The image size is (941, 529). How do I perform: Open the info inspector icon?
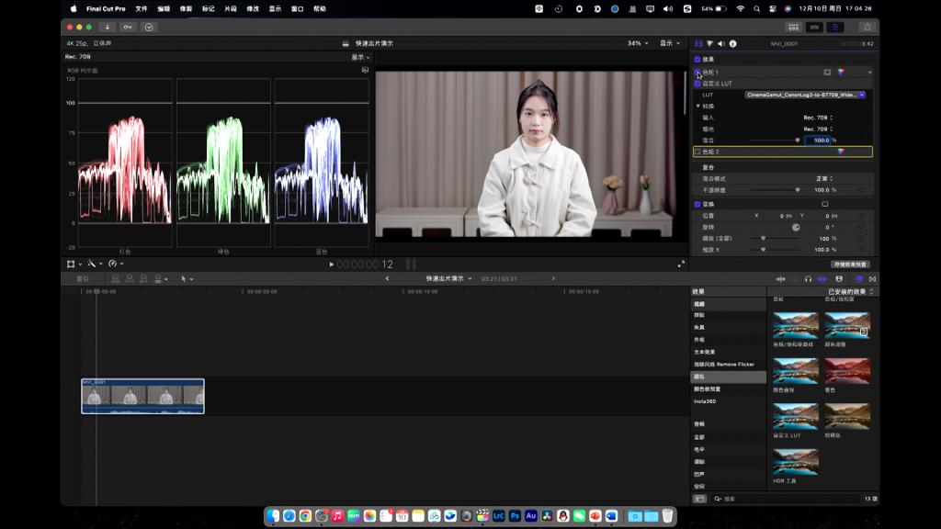click(x=732, y=43)
